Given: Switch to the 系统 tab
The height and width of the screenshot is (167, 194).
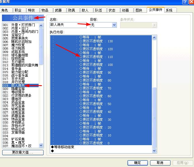Looking at the screenshot, I should 171,10.
